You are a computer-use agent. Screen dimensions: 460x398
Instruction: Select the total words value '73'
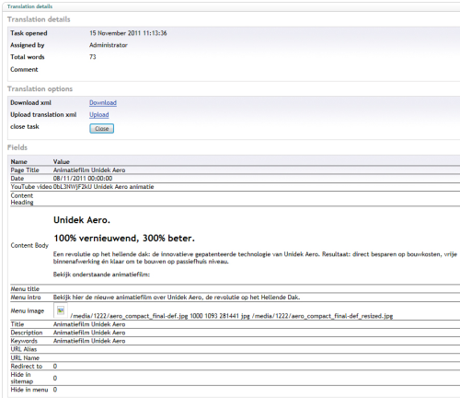pos(93,57)
